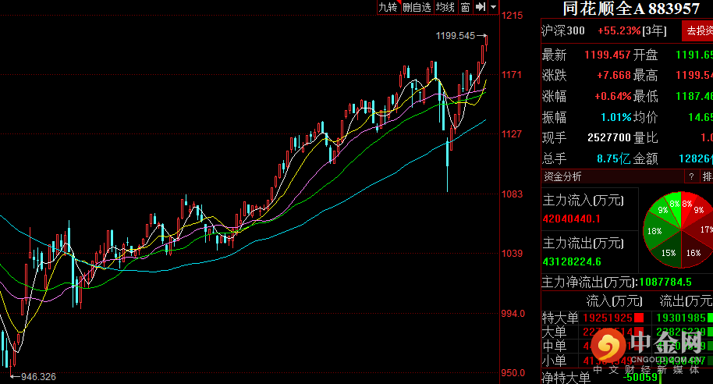Open the question mark help icon
The image size is (713, 384).
pyautogui.click(x=691, y=176)
